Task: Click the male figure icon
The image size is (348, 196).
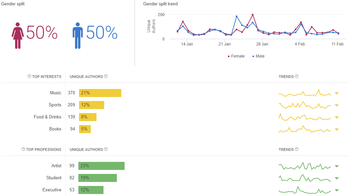Action: (x=78, y=35)
